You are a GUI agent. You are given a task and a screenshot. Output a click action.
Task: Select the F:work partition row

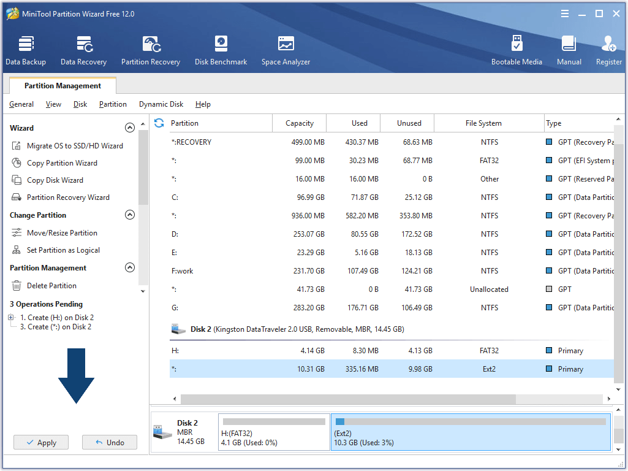pos(392,271)
